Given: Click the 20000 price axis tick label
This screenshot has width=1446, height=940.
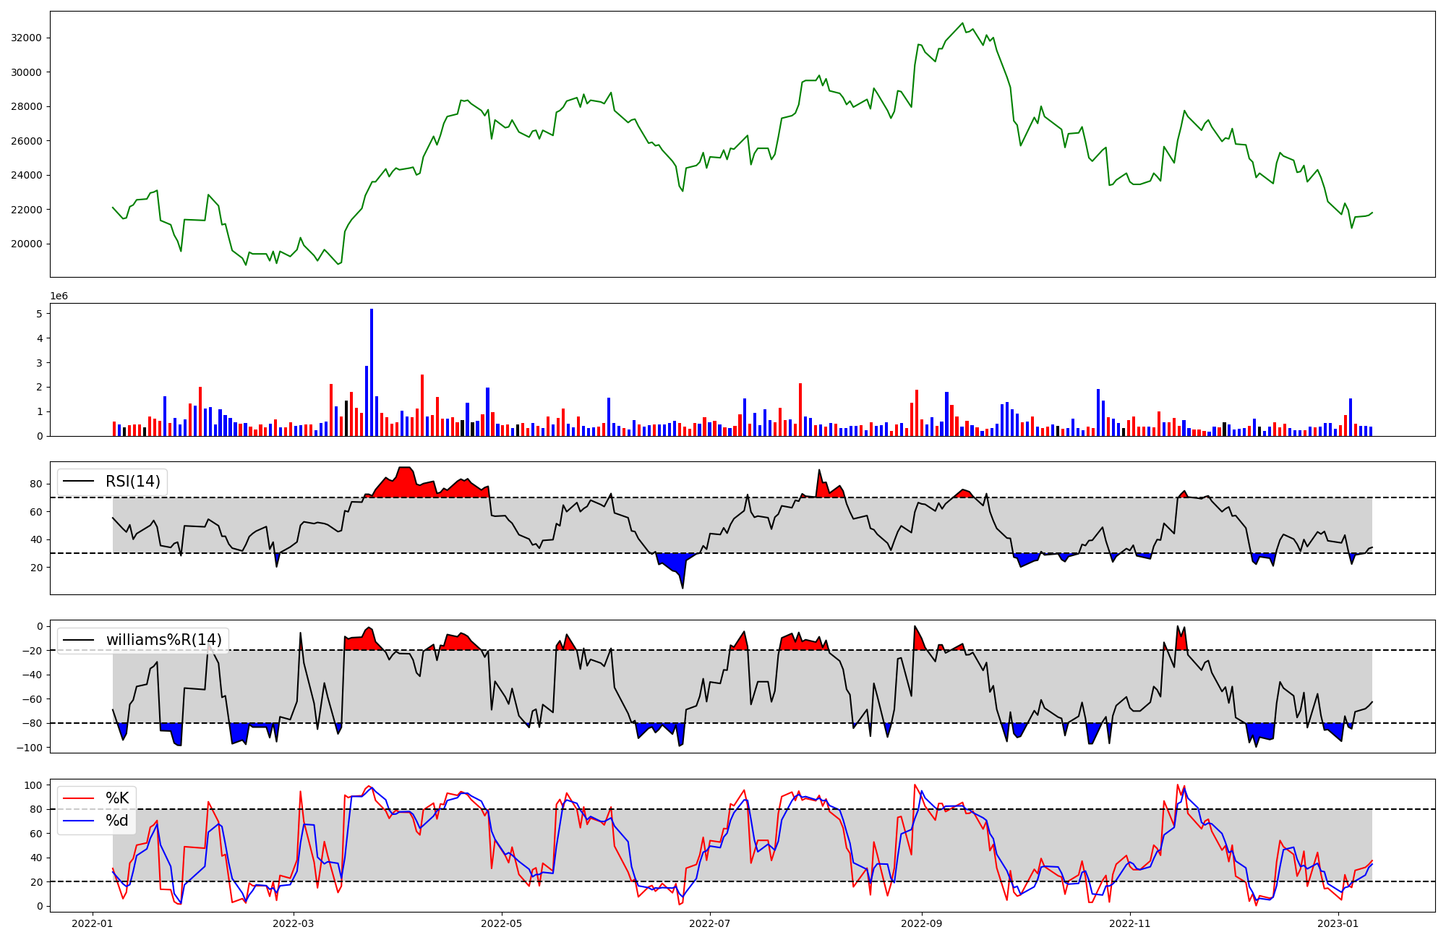Looking at the screenshot, I should 26,244.
